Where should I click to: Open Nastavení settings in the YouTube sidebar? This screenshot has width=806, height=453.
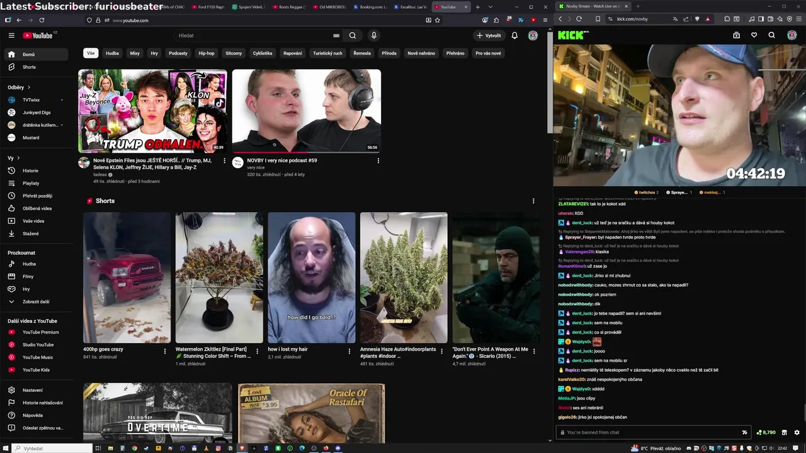[38, 390]
